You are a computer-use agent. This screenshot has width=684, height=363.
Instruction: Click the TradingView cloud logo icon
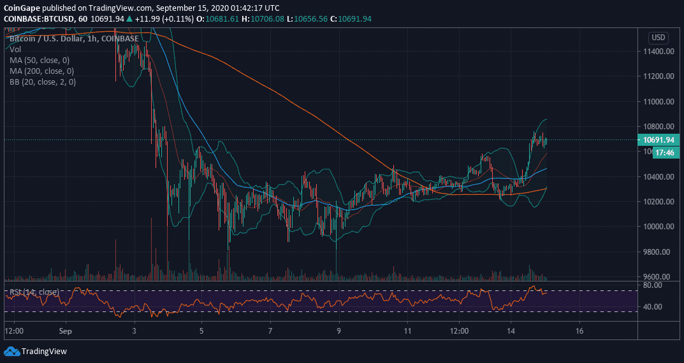[11, 351]
